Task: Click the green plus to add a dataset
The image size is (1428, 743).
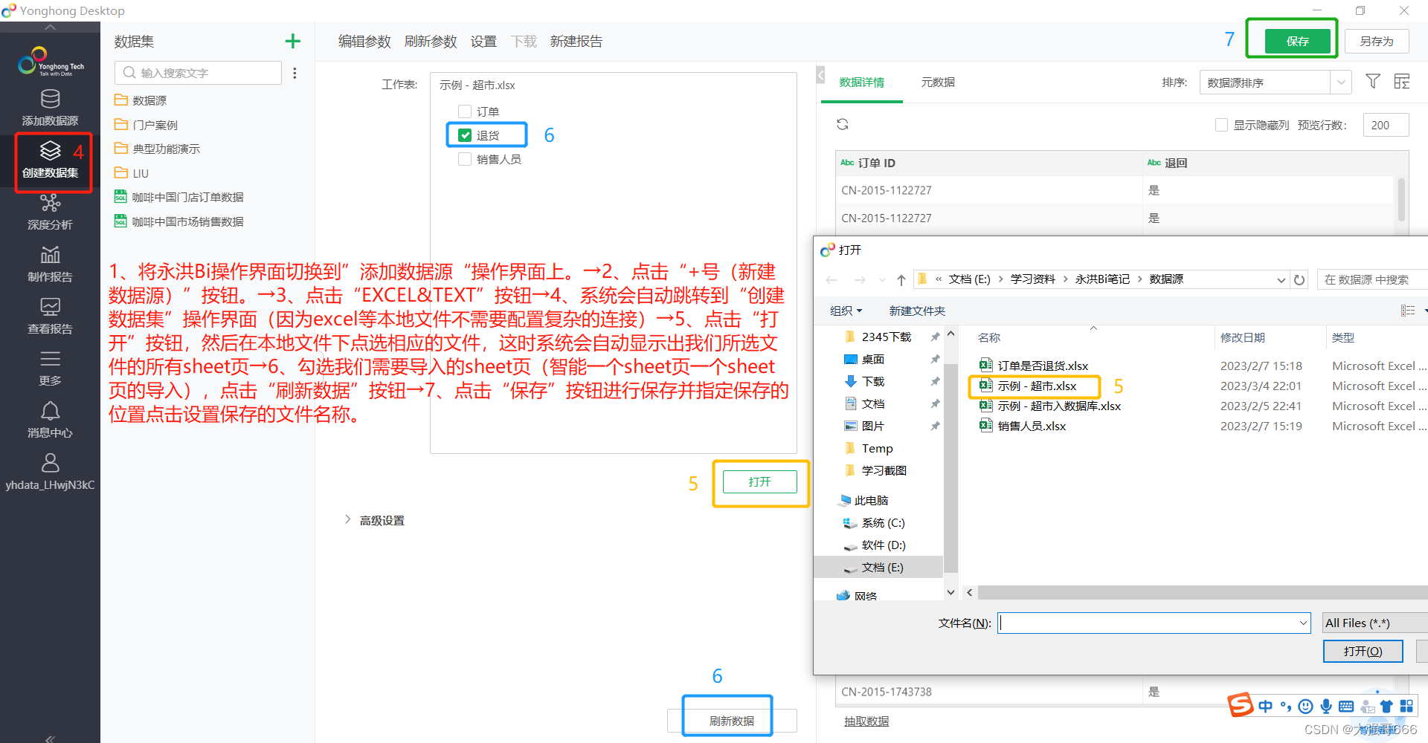Action: coord(293,42)
